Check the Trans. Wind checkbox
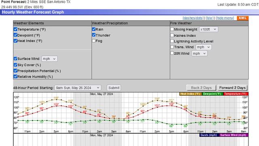Image resolution: width=259 pixels, height=146 pixels. (172, 47)
